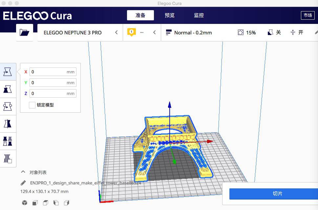Toggle the 锁定模型 checkbox
The image size is (318, 210).
pos(32,105)
